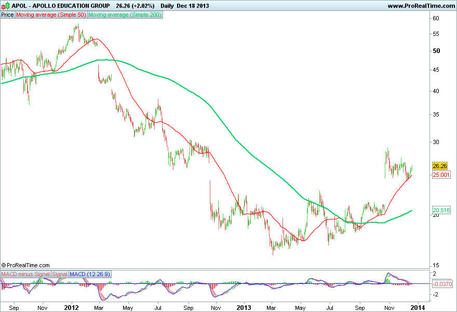This screenshot has height=312, width=457.
Task: Click the -2 label on MACD axis
Action: 434,294
